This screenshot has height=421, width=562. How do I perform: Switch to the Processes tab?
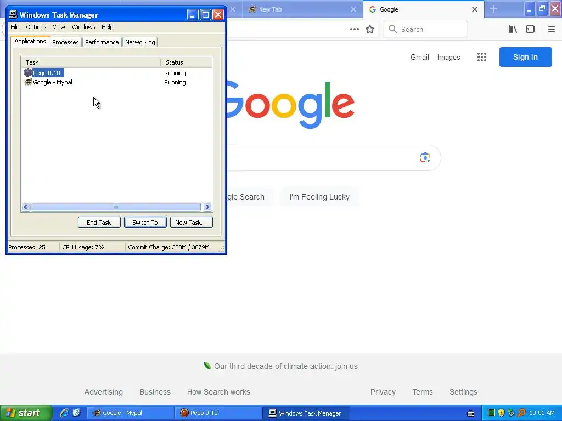65,42
